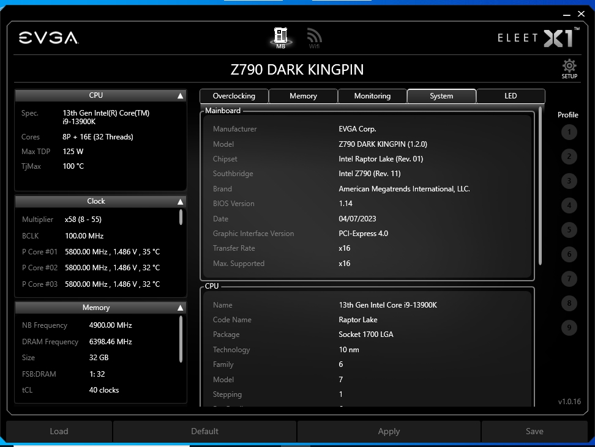This screenshot has width=595, height=447.
Task: Switch to the Wifi device icon
Action: point(314,39)
